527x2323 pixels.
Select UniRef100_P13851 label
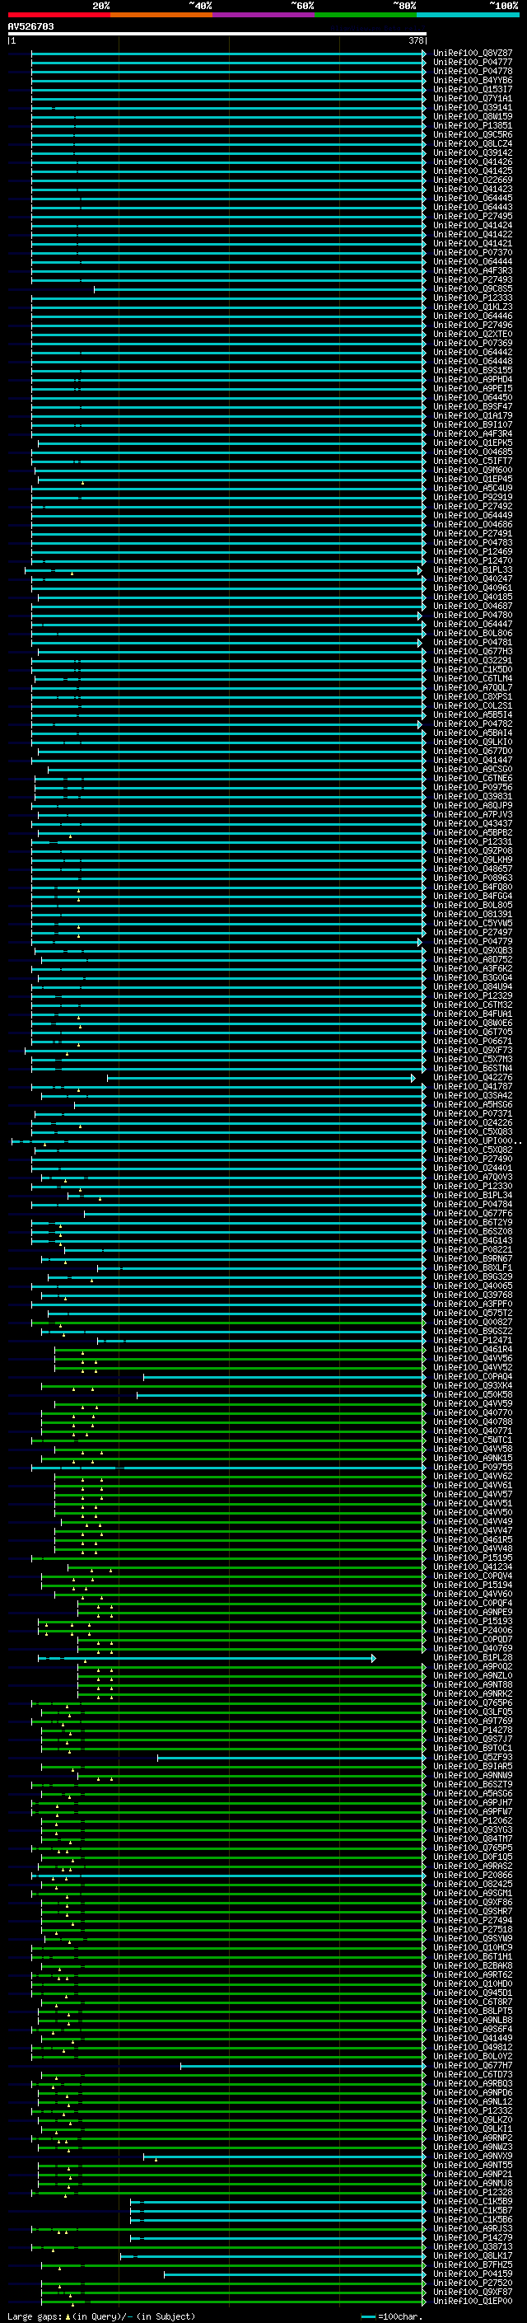point(472,125)
